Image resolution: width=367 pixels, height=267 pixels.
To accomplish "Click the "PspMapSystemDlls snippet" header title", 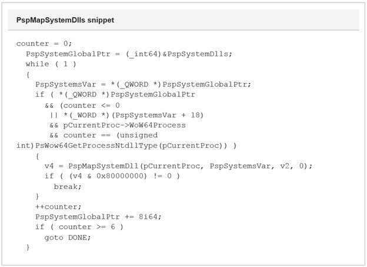I will (65, 20).
